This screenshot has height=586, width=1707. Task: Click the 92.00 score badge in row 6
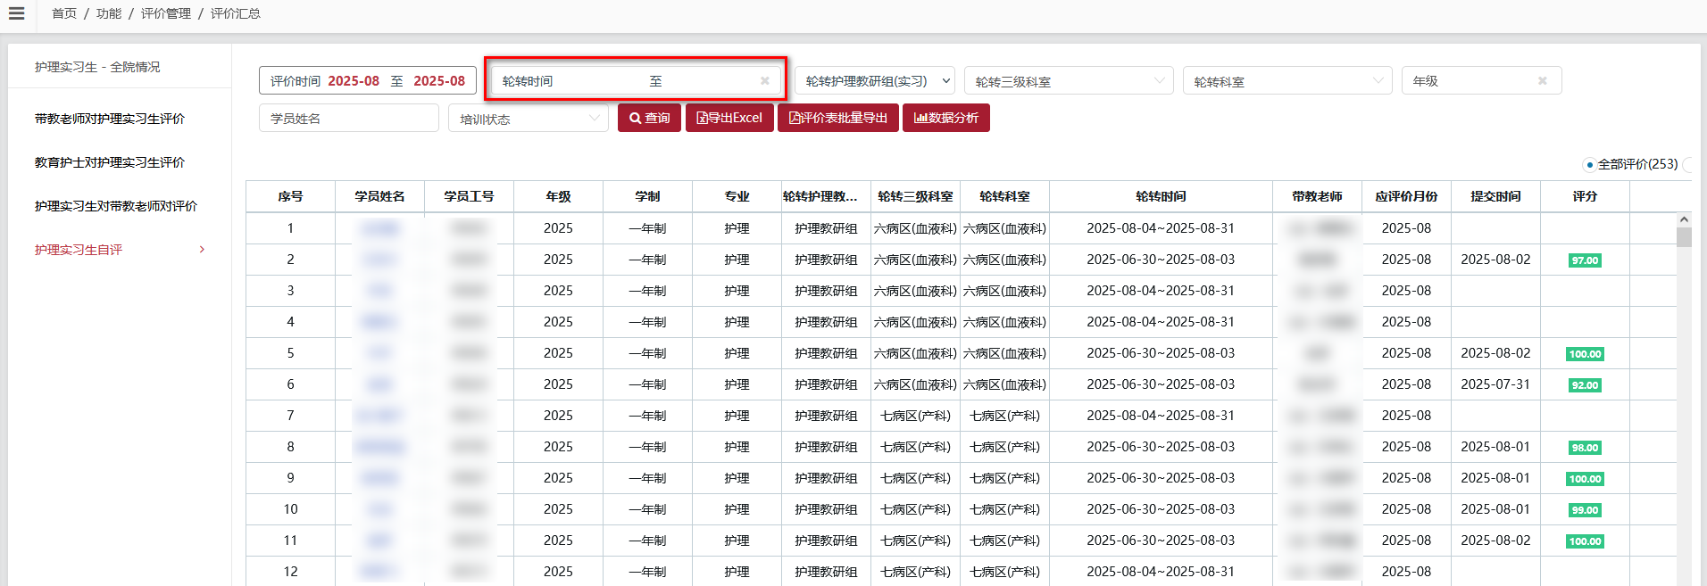click(1585, 385)
